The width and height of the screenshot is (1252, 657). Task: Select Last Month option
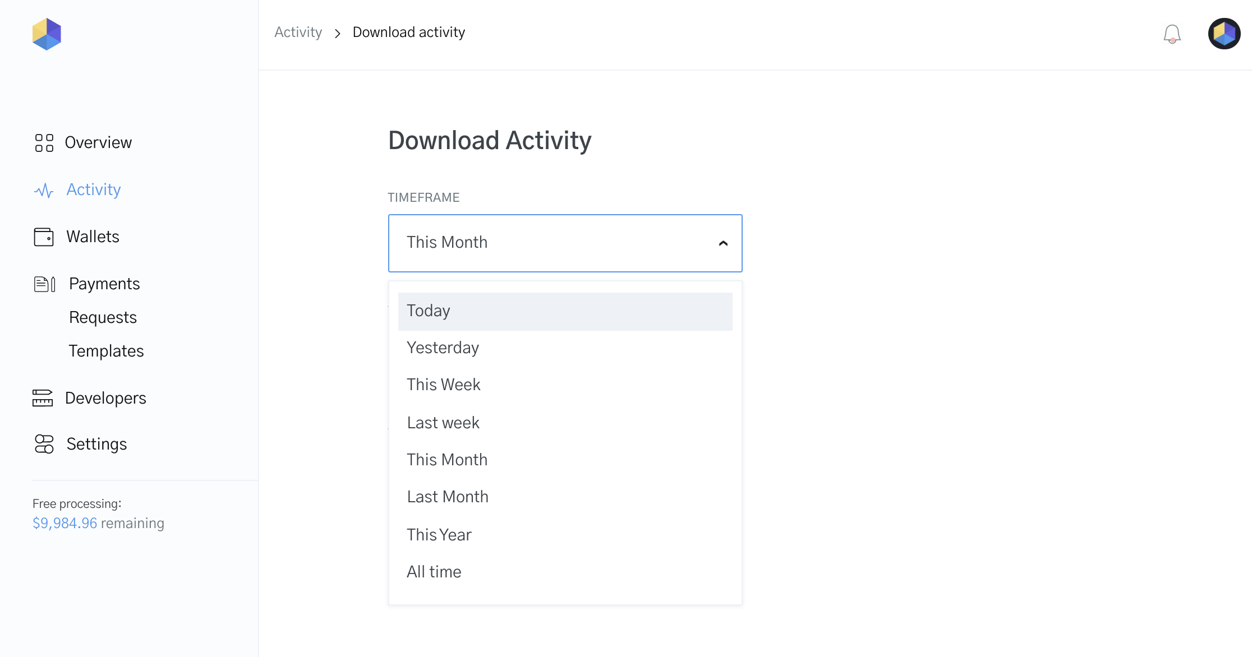565,497
